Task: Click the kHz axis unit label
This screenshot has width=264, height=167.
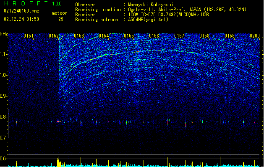Action: click(4, 34)
